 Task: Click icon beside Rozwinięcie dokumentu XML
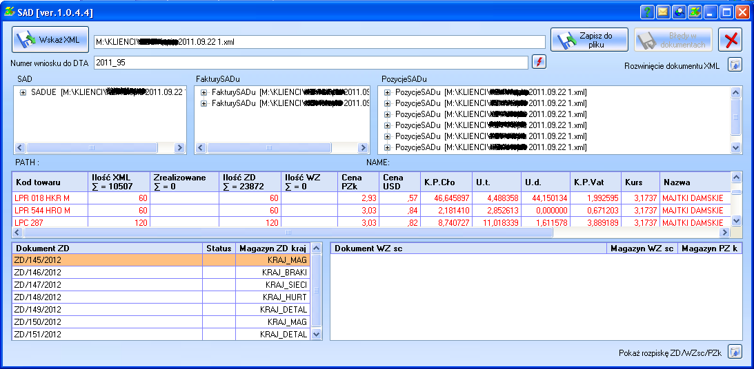click(x=735, y=65)
